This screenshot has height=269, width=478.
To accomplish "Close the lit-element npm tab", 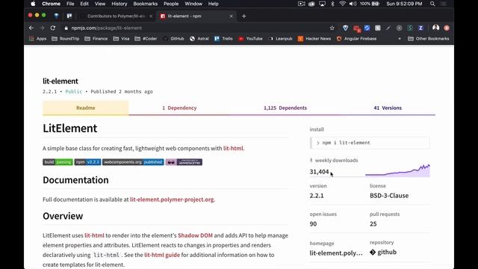I will 231,16.
